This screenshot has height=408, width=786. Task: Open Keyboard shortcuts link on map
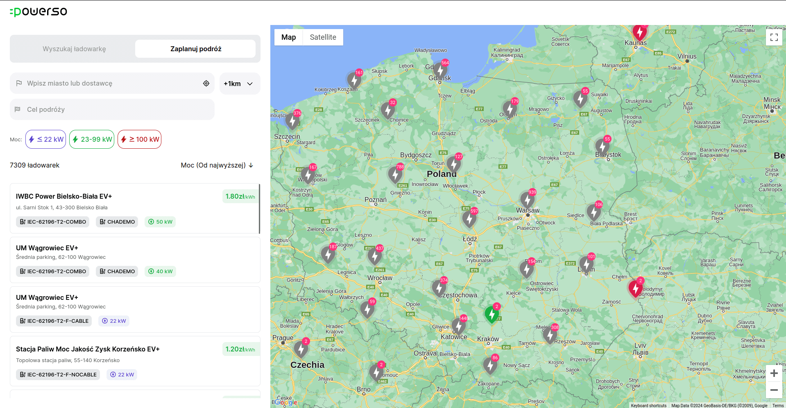(648, 406)
